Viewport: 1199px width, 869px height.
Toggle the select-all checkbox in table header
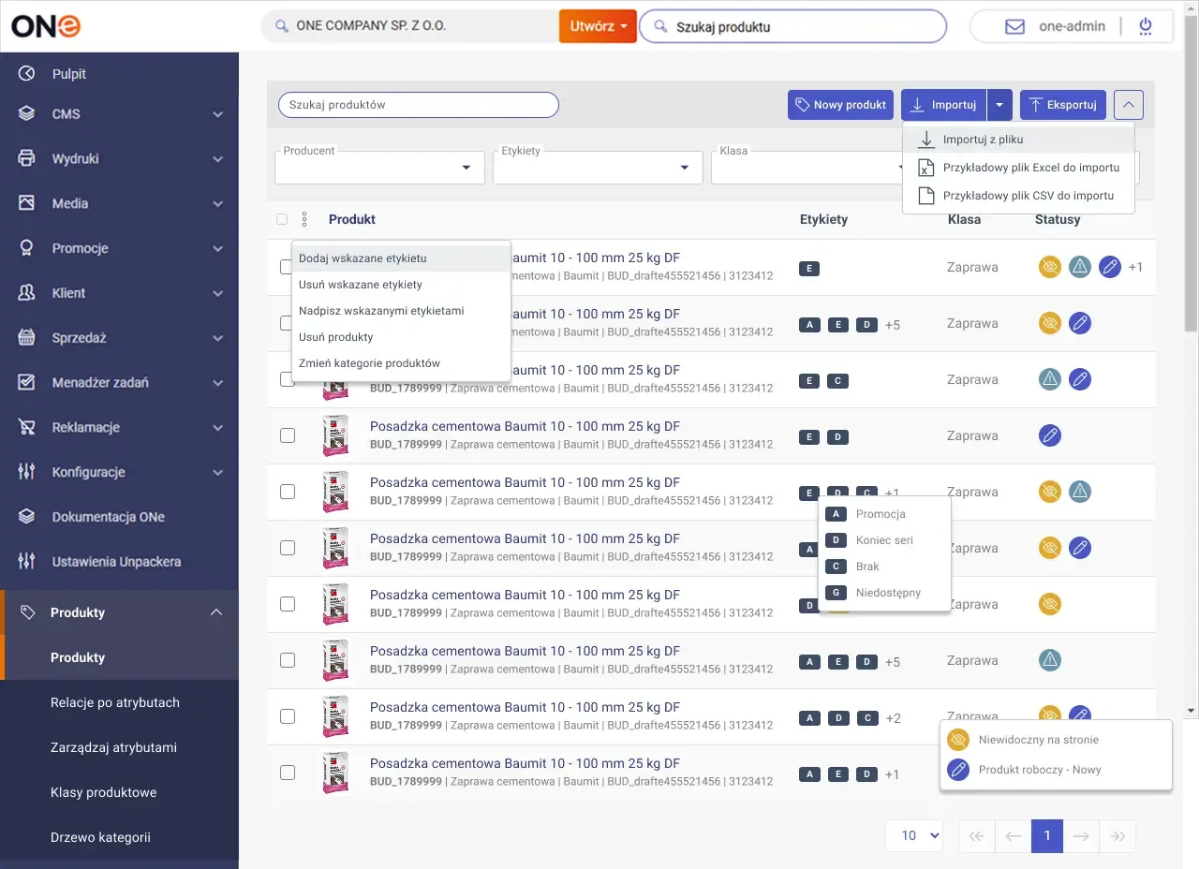pos(283,220)
